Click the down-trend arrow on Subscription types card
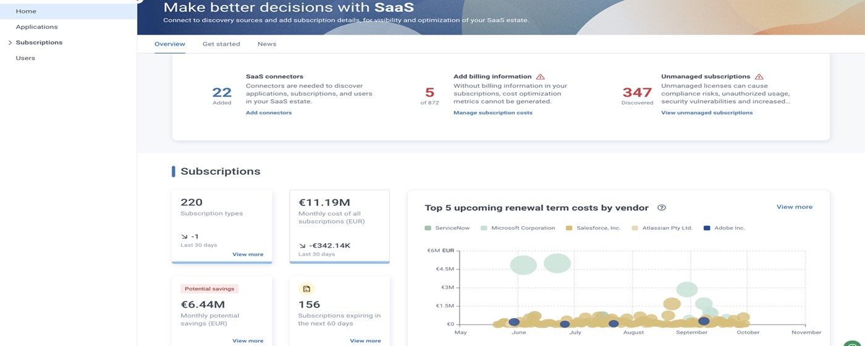The image size is (865, 346). point(184,236)
